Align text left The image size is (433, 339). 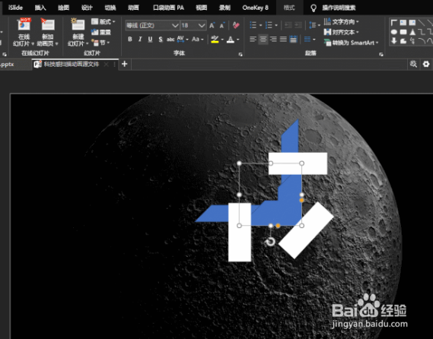point(253,40)
